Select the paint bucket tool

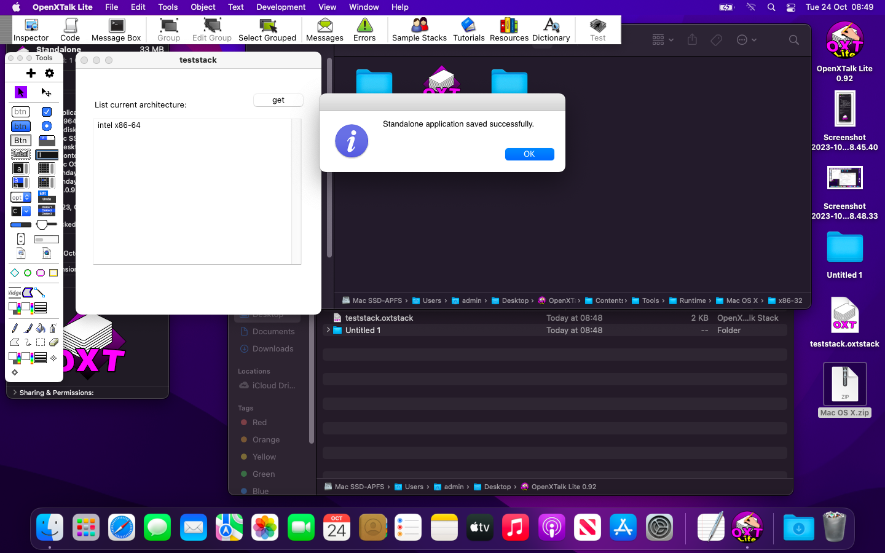click(x=41, y=328)
